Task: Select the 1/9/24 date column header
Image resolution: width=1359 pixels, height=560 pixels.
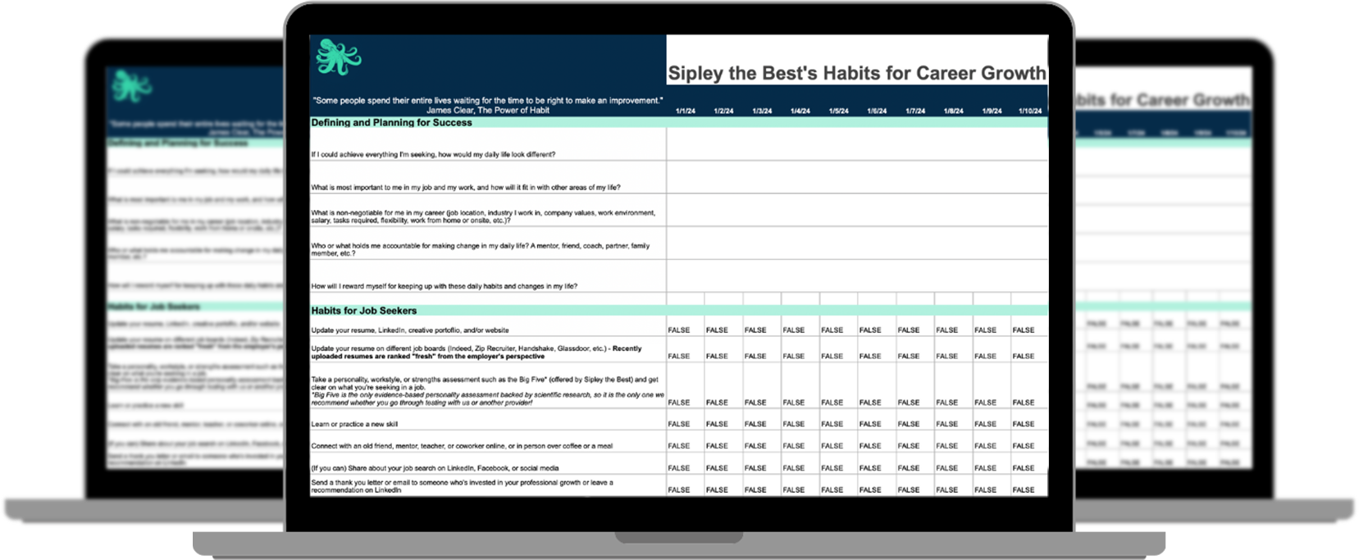Action: (992, 112)
